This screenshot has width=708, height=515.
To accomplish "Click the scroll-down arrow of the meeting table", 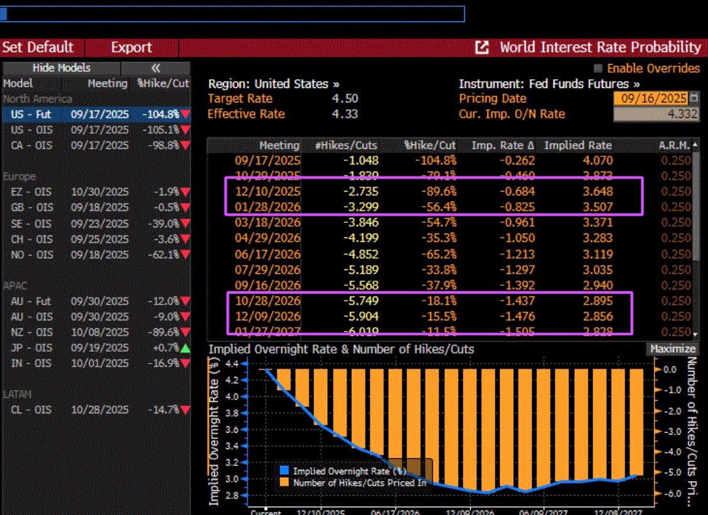I will (694, 333).
